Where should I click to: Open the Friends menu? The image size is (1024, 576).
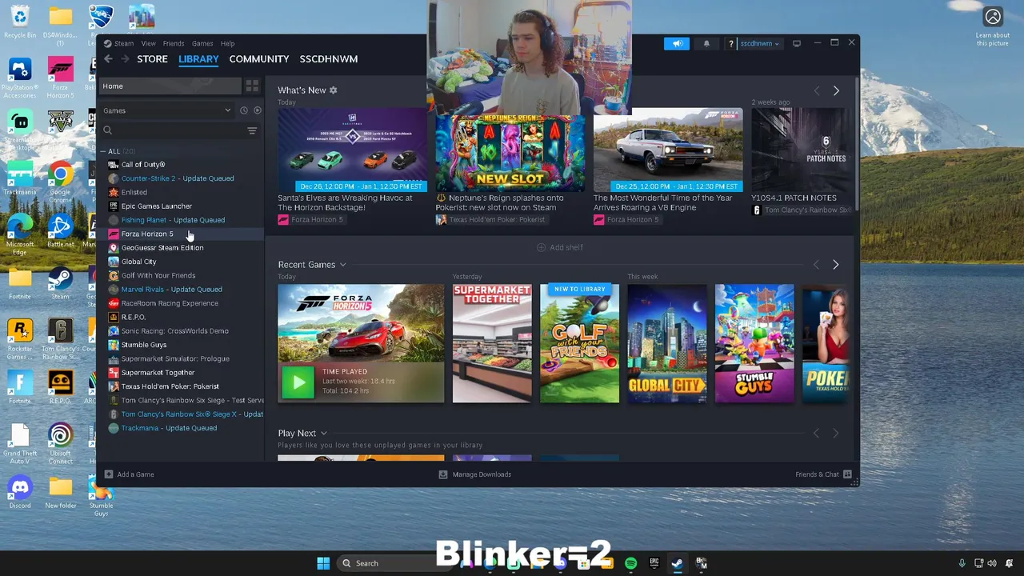tap(174, 43)
